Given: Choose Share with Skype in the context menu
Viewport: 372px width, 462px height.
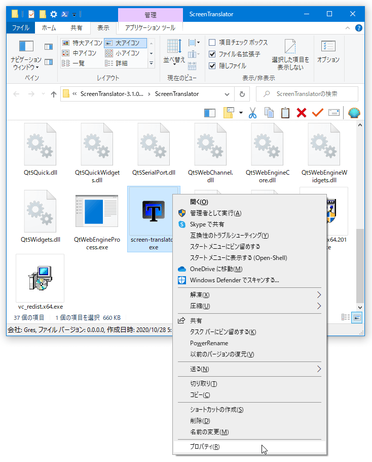Looking at the screenshot, I should coord(249,224).
